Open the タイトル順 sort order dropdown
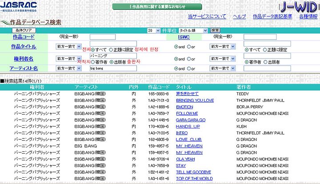The height and width of the screenshot is (184, 320). click(x=193, y=30)
